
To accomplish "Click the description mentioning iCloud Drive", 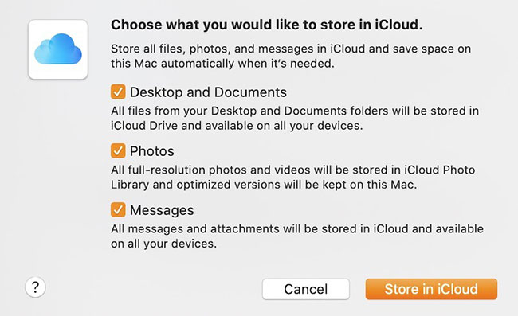I will tap(295, 118).
